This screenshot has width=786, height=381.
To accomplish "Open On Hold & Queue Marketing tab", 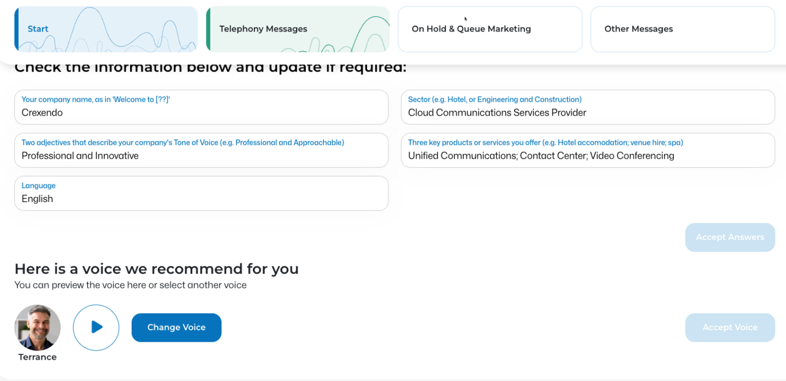I will coord(490,29).
